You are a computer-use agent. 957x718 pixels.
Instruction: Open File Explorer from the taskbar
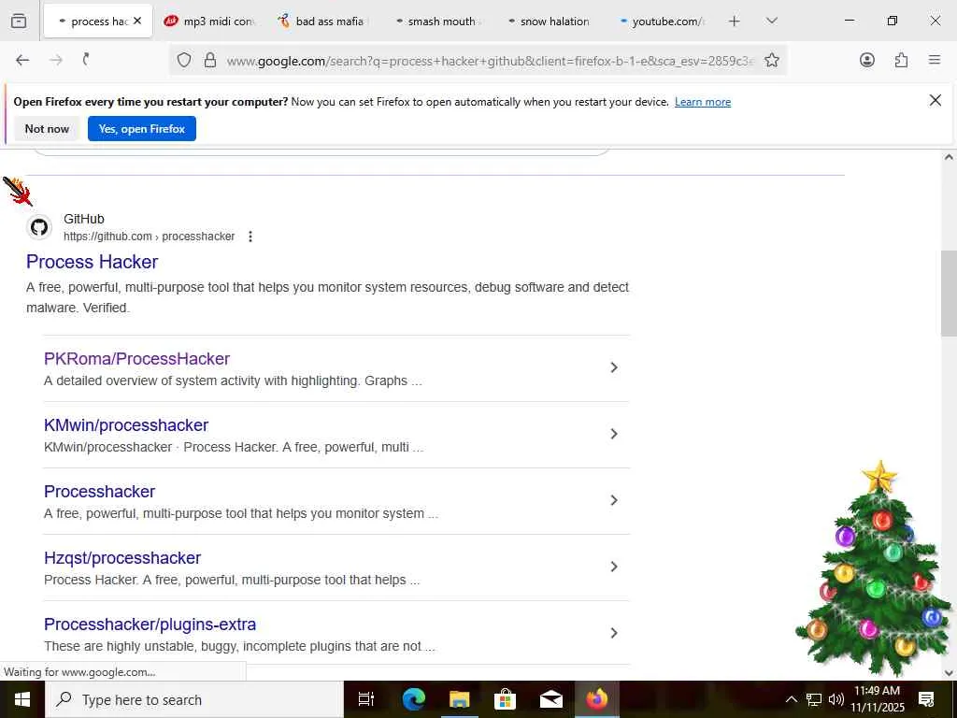(460, 699)
